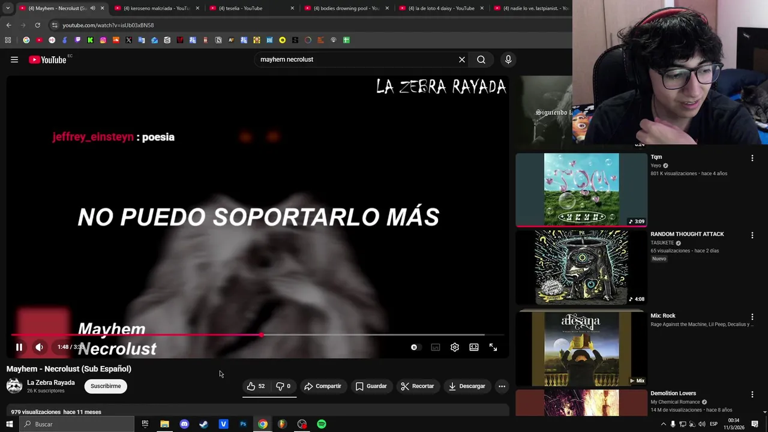The image size is (768, 432).
Task: Enter fullscreen mode
Action: 493,347
